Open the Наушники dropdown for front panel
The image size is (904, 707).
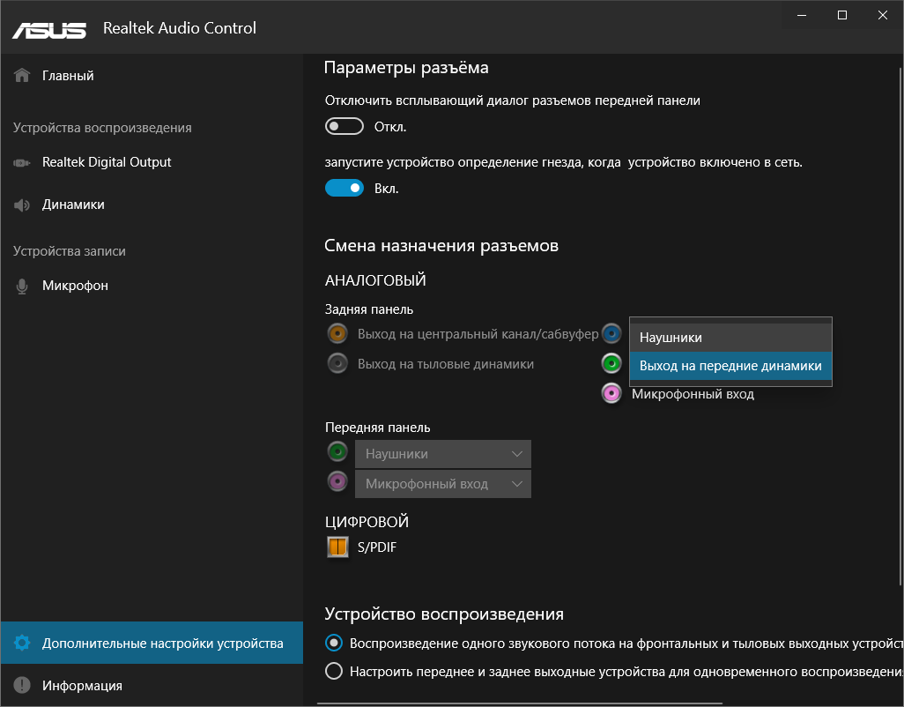(x=442, y=451)
